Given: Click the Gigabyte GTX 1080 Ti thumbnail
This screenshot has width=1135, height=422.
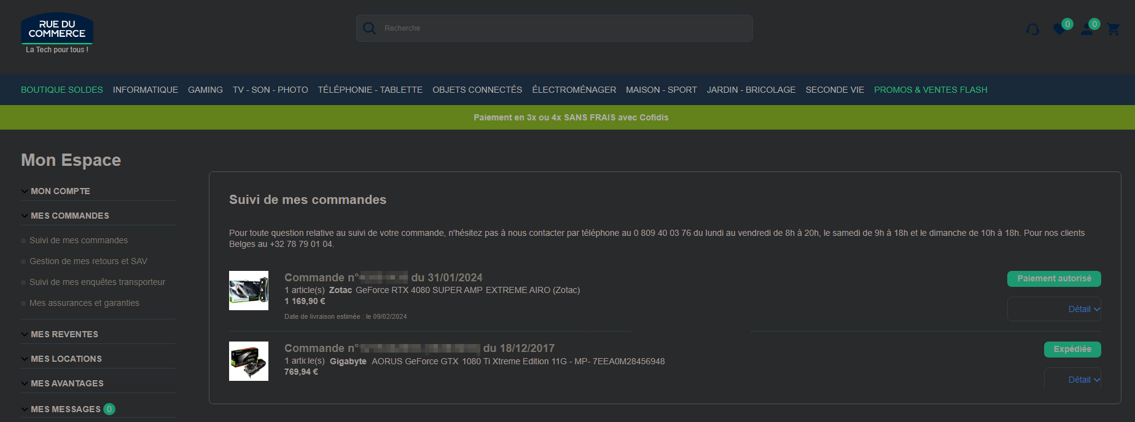Looking at the screenshot, I should [x=249, y=361].
